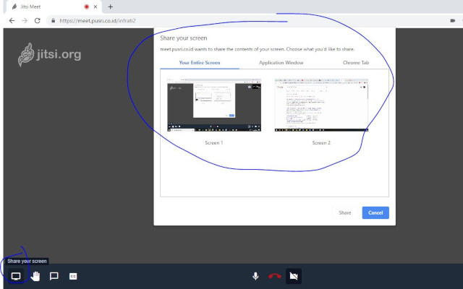Open the chat panel icon

tap(54, 276)
